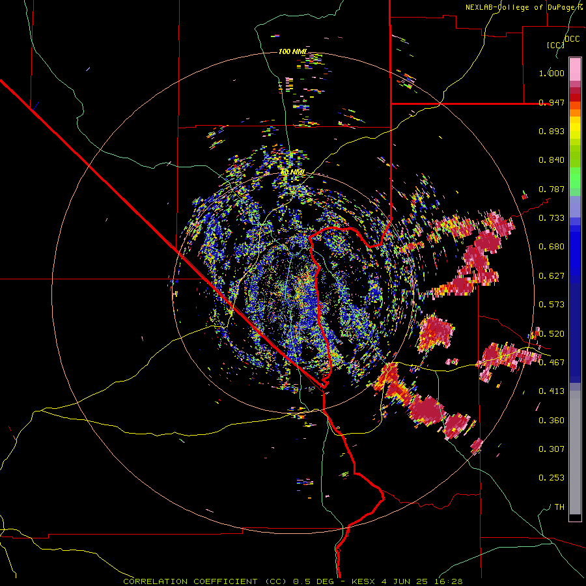586x586 pixels.
Task: Click the 50 NMI range ring label
Action: click(x=292, y=173)
